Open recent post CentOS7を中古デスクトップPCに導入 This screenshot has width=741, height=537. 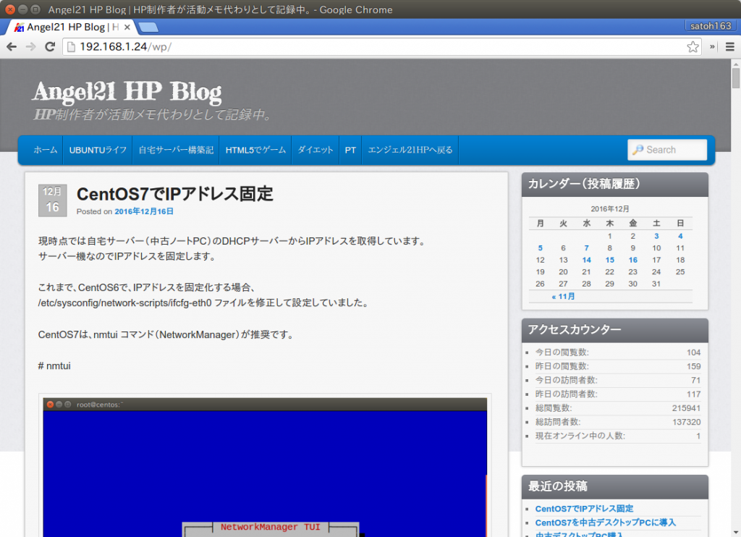pyautogui.click(x=606, y=523)
